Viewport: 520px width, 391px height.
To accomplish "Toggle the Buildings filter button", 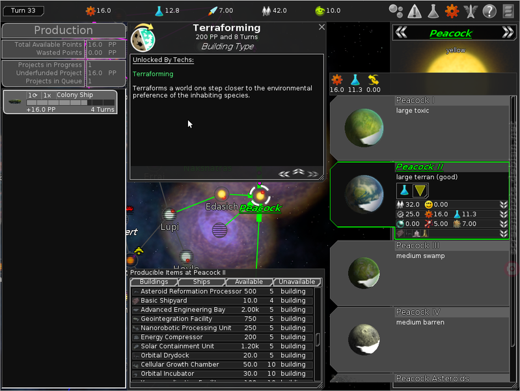I will tap(154, 282).
